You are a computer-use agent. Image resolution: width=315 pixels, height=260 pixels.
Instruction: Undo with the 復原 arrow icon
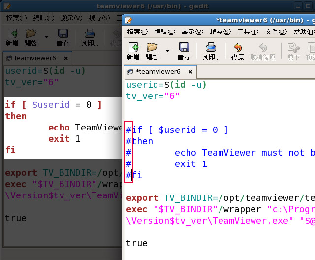pyautogui.click(x=238, y=48)
